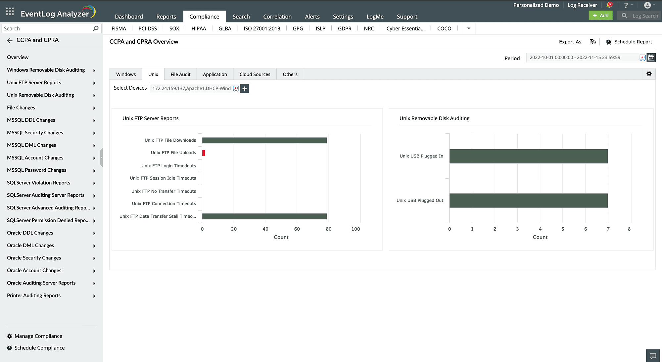This screenshot has height=362, width=662.
Task: Click the notification bell icon
Action: tap(609, 5)
